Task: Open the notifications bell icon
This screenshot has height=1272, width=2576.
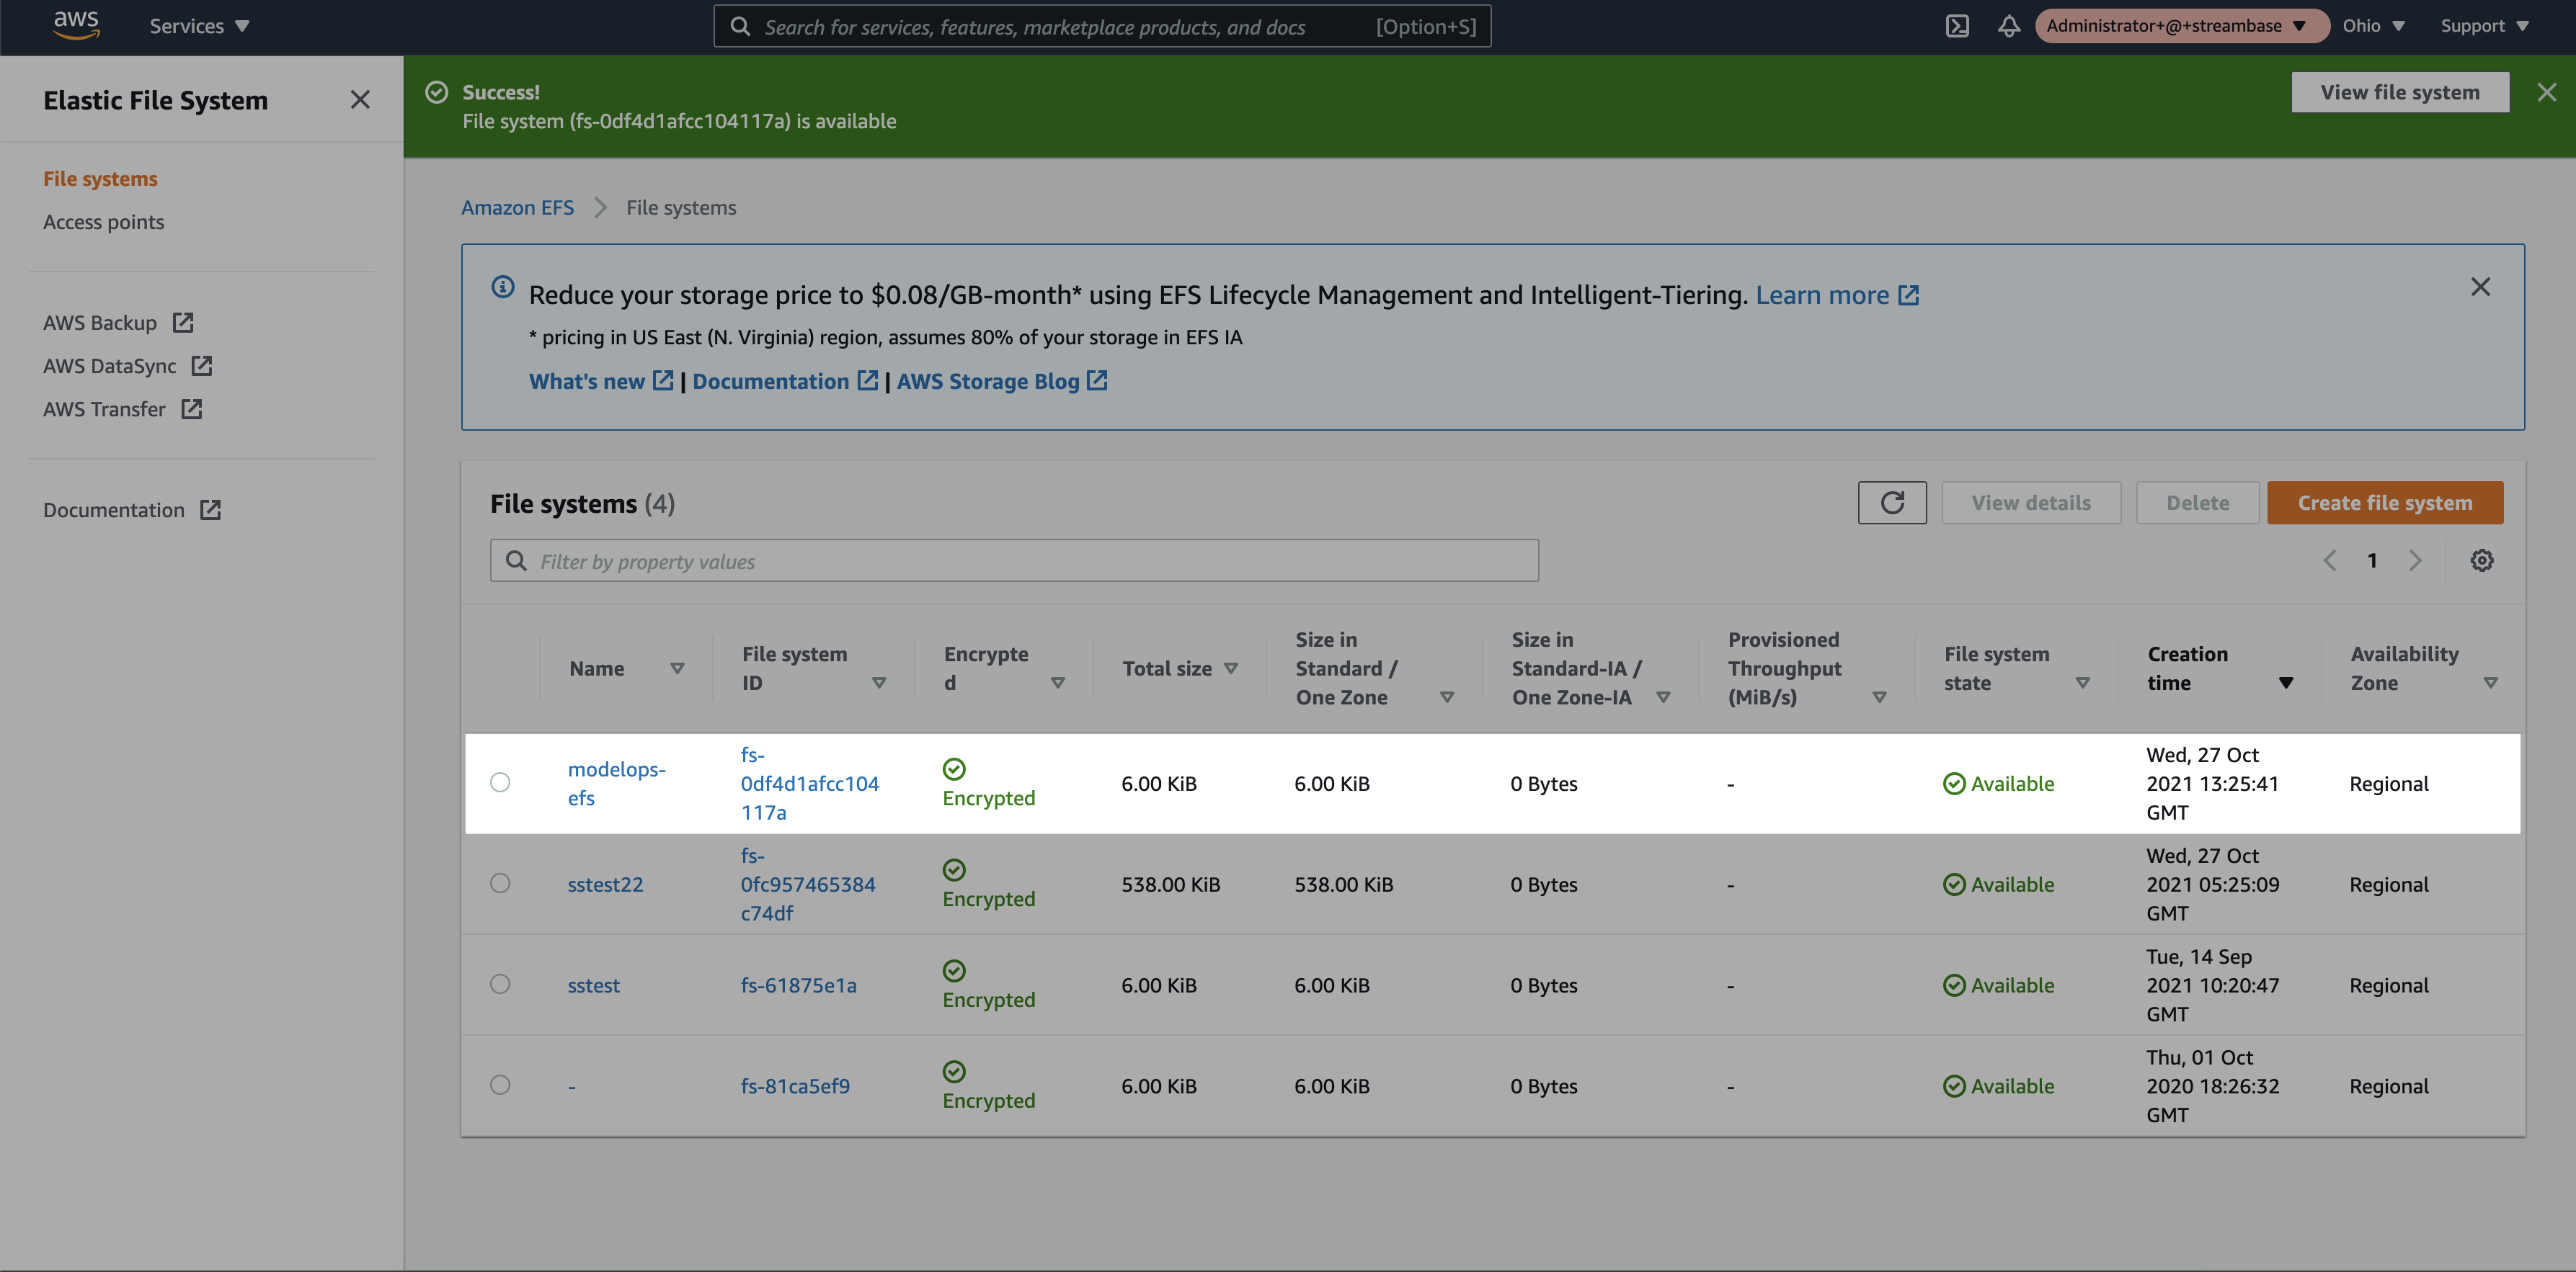Action: point(2008,26)
